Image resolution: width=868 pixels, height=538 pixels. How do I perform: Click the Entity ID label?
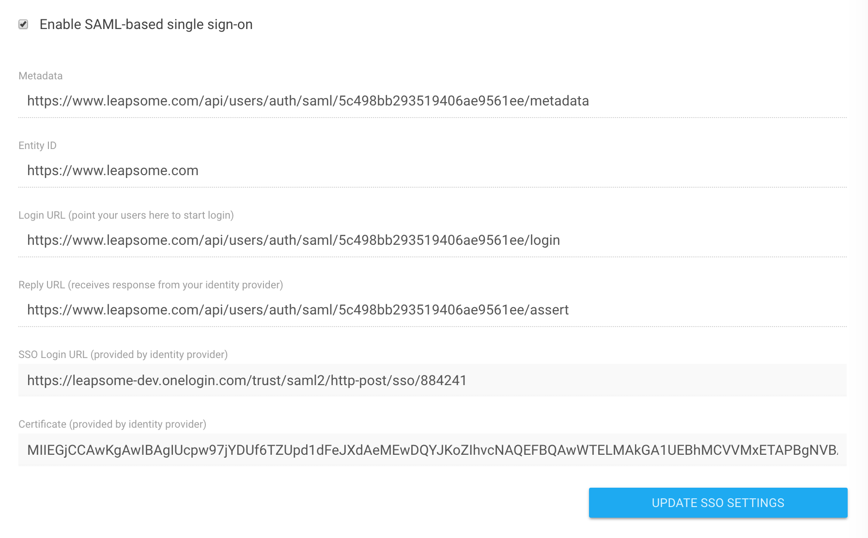[37, 146]
